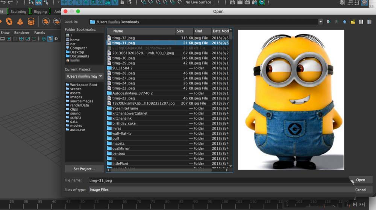Open the Files of type dropdown
Viewport: 376px width, 210px height.
[x=220, y=190]
